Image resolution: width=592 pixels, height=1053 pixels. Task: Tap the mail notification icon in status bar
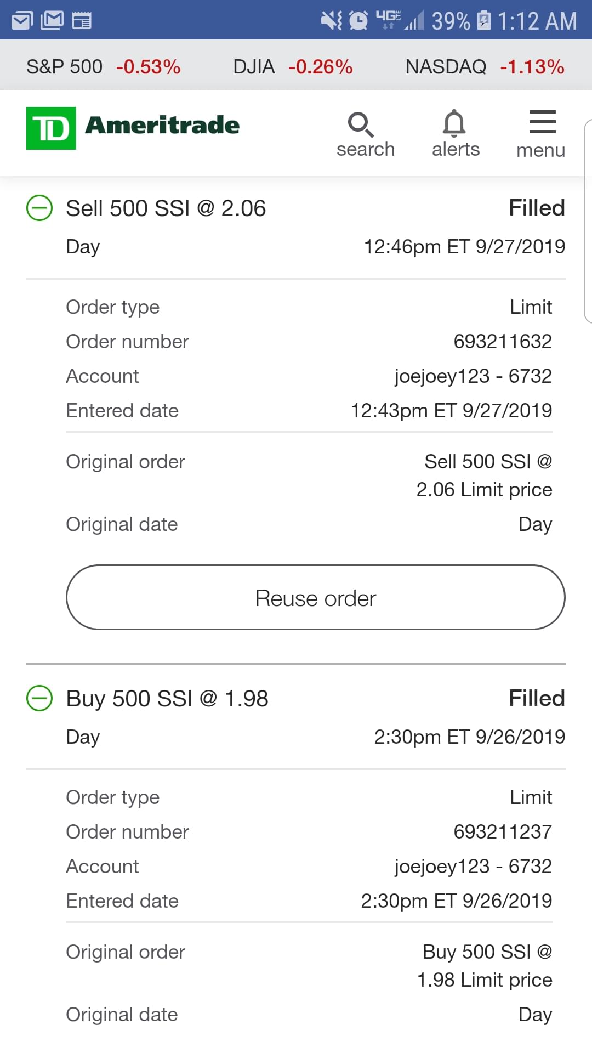(x=22, y=21)
